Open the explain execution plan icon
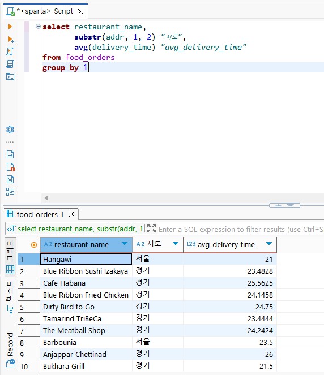Image resolution: width=324 pixels, height=375 pixels. point(10,64)
